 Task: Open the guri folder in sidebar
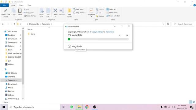pos(8,61)
